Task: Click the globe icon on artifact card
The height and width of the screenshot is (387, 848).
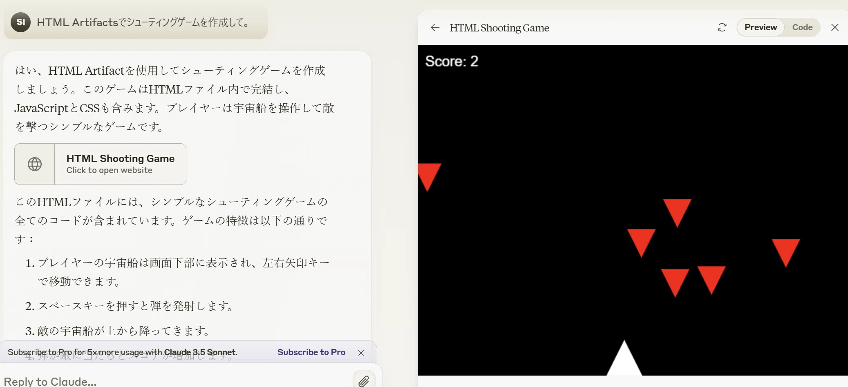Action: point(35,164)
